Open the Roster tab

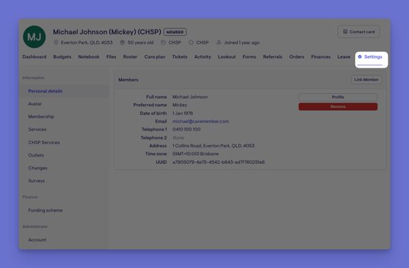point(130,56)
